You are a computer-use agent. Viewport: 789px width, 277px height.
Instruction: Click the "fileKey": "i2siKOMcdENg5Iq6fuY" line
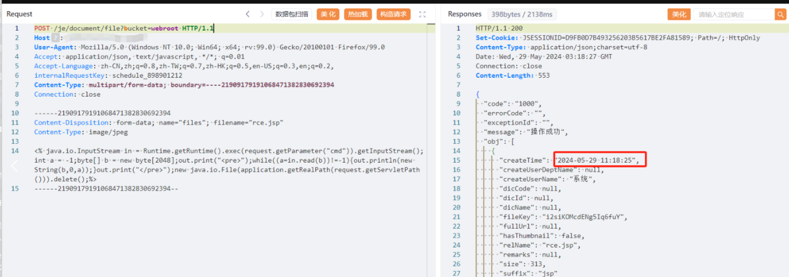(564, 217)
